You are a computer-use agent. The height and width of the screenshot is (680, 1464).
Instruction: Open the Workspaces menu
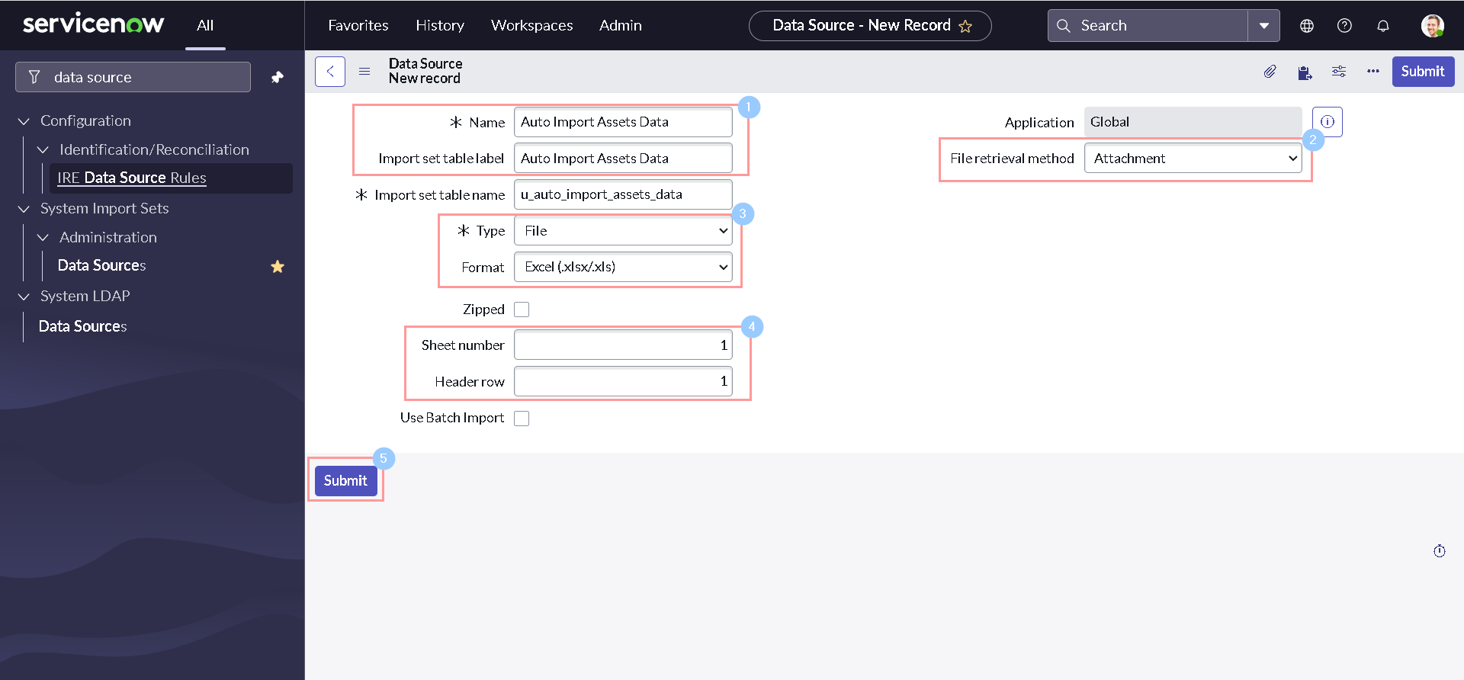(x=532, y=25)
